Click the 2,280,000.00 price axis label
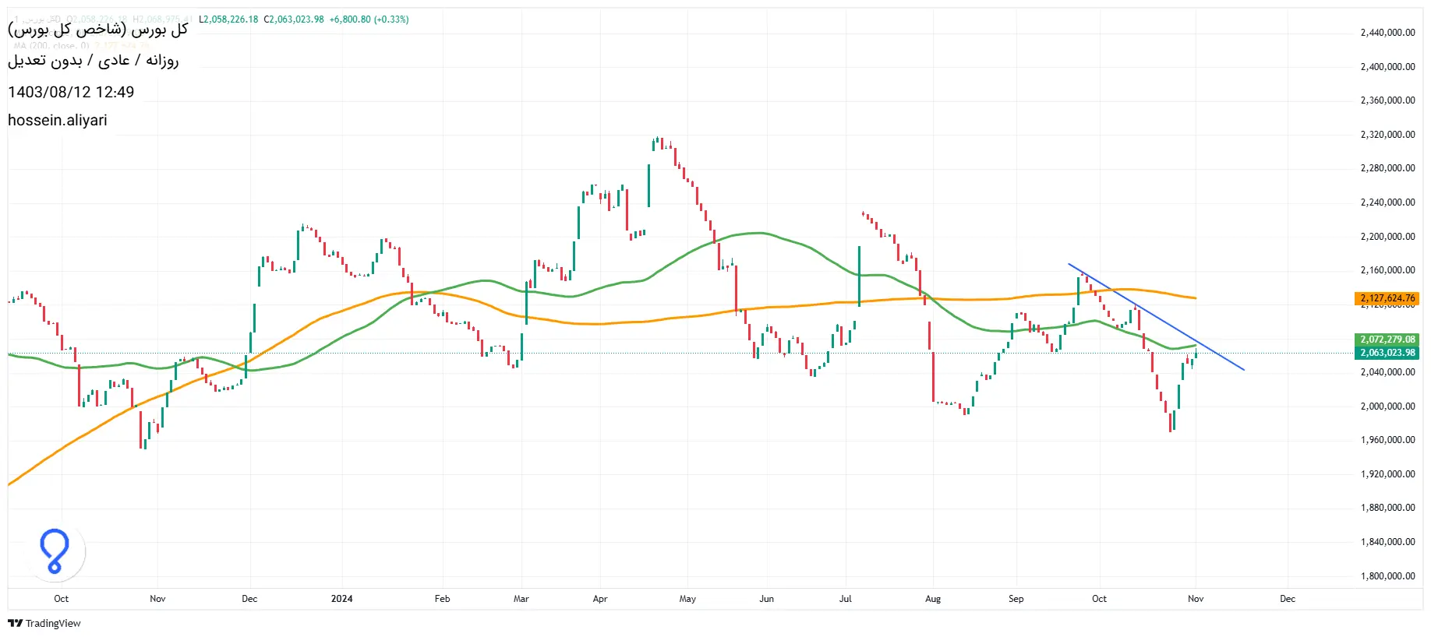 point(1387,168)
